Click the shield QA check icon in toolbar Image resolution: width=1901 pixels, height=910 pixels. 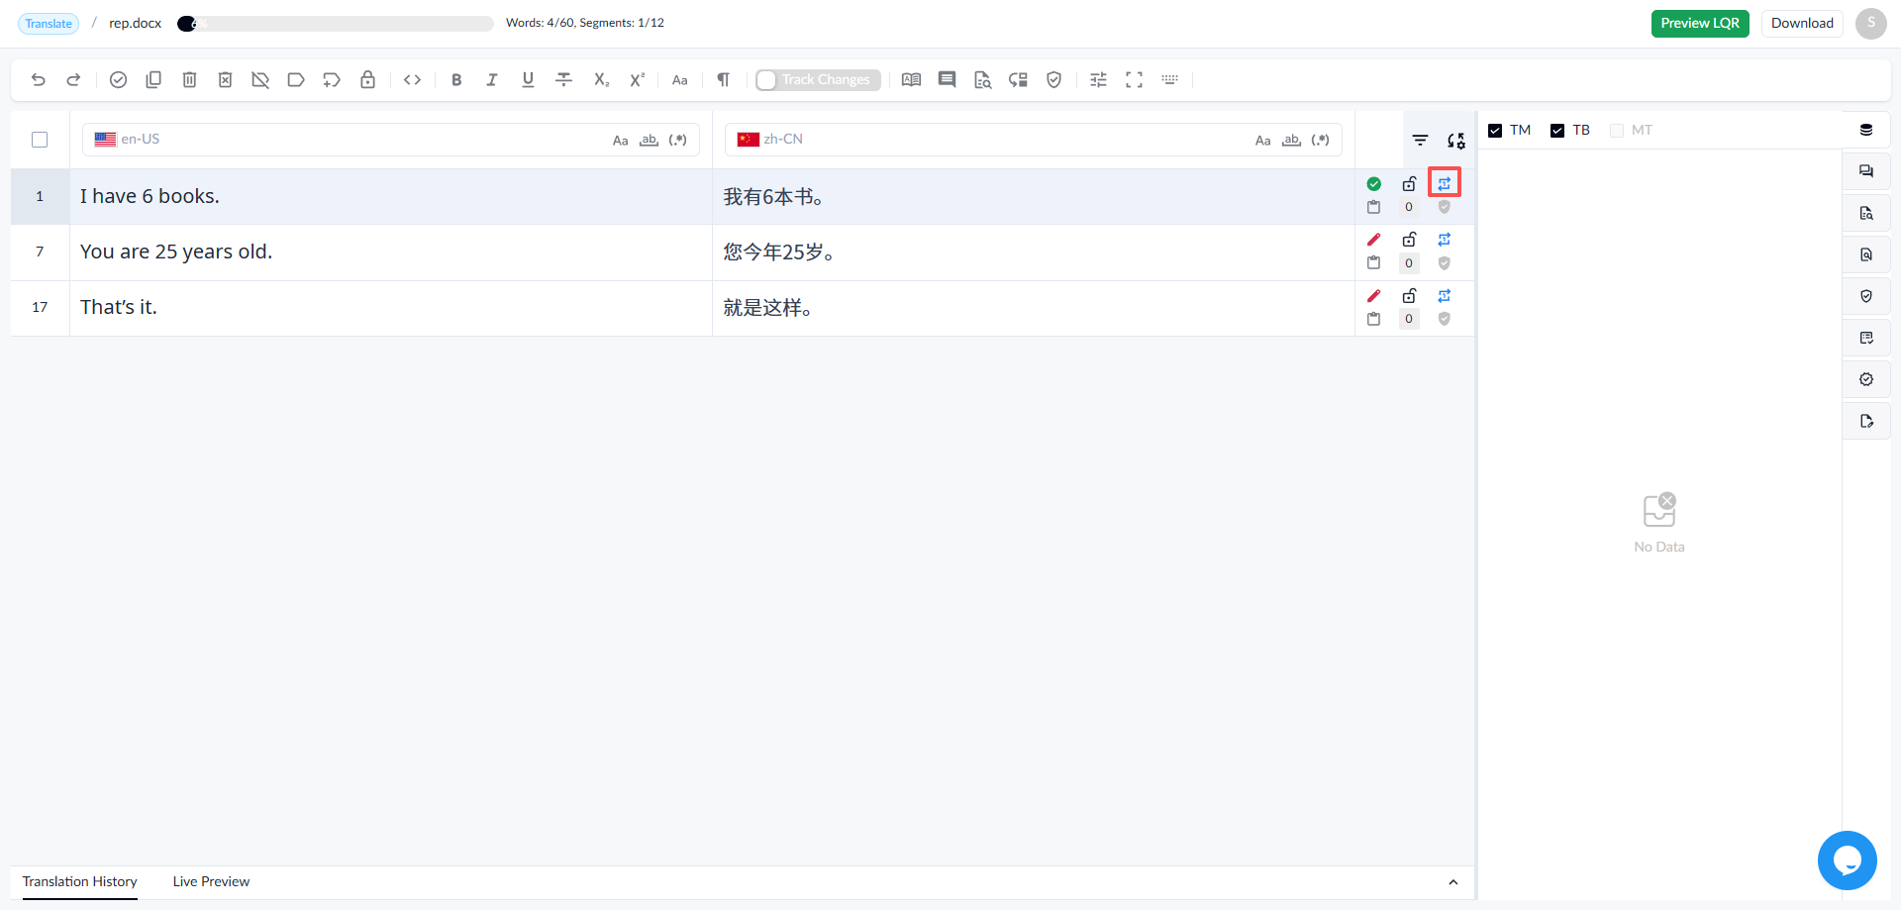point(1053,80)
